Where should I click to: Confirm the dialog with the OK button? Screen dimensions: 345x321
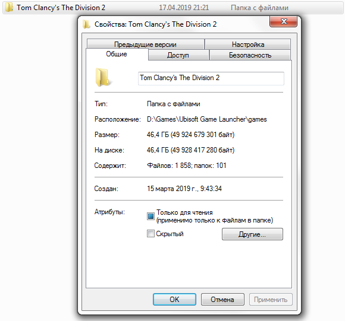tap(174, 299)
